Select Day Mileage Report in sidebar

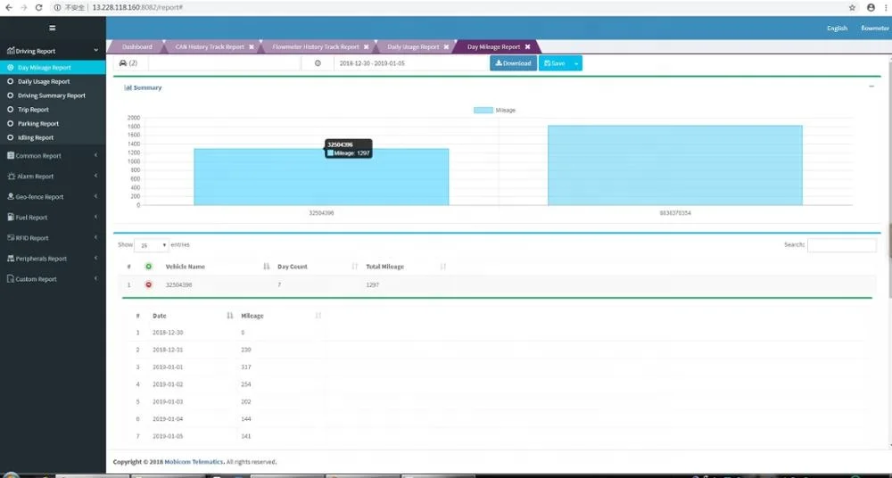click(53, 67)
